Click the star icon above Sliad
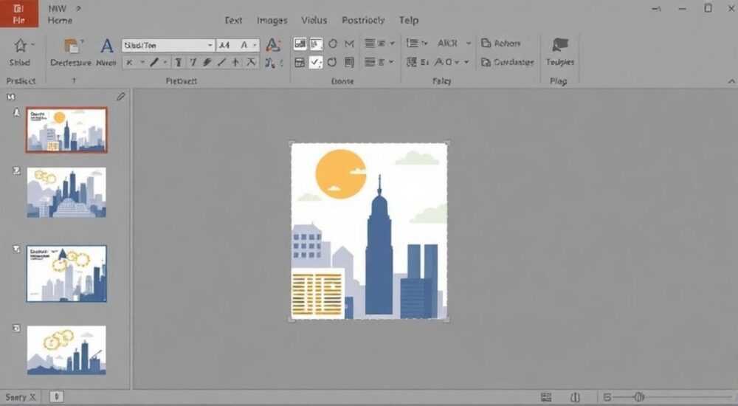This screenshot has height=406, width=738. [x=20, y=46]
